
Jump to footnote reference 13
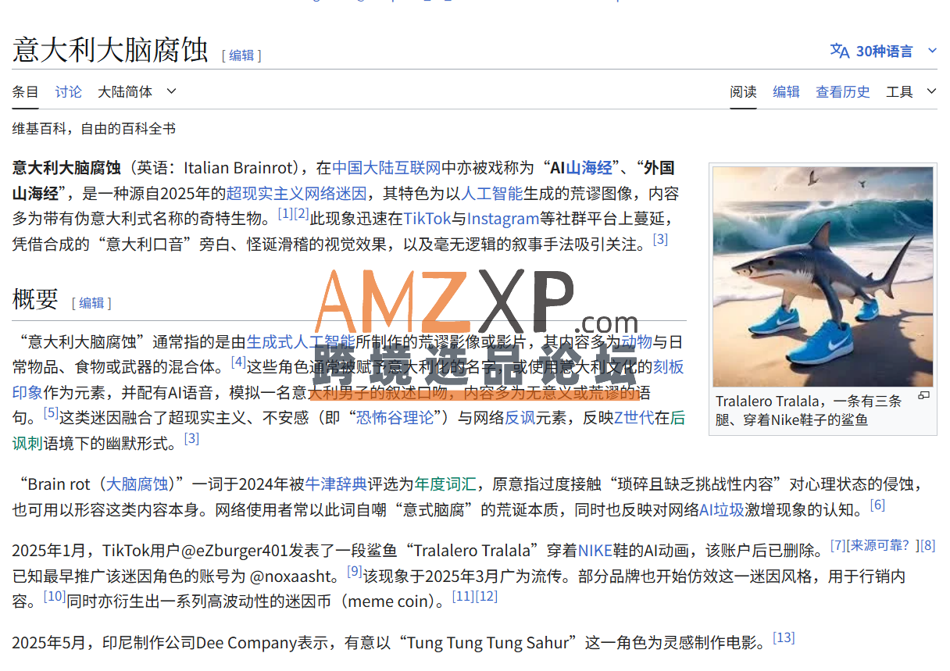pos(783,637)
